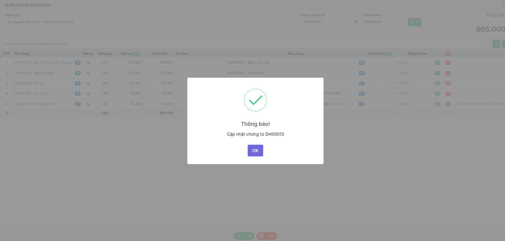Click the edit pencil for Ba chỉ xông khói
Viewport: 505px width, 241px height.
(78, 63)
